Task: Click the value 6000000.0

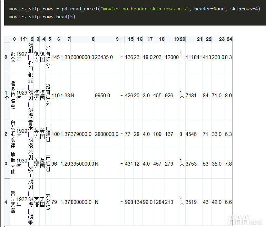Action: (82, 57)
